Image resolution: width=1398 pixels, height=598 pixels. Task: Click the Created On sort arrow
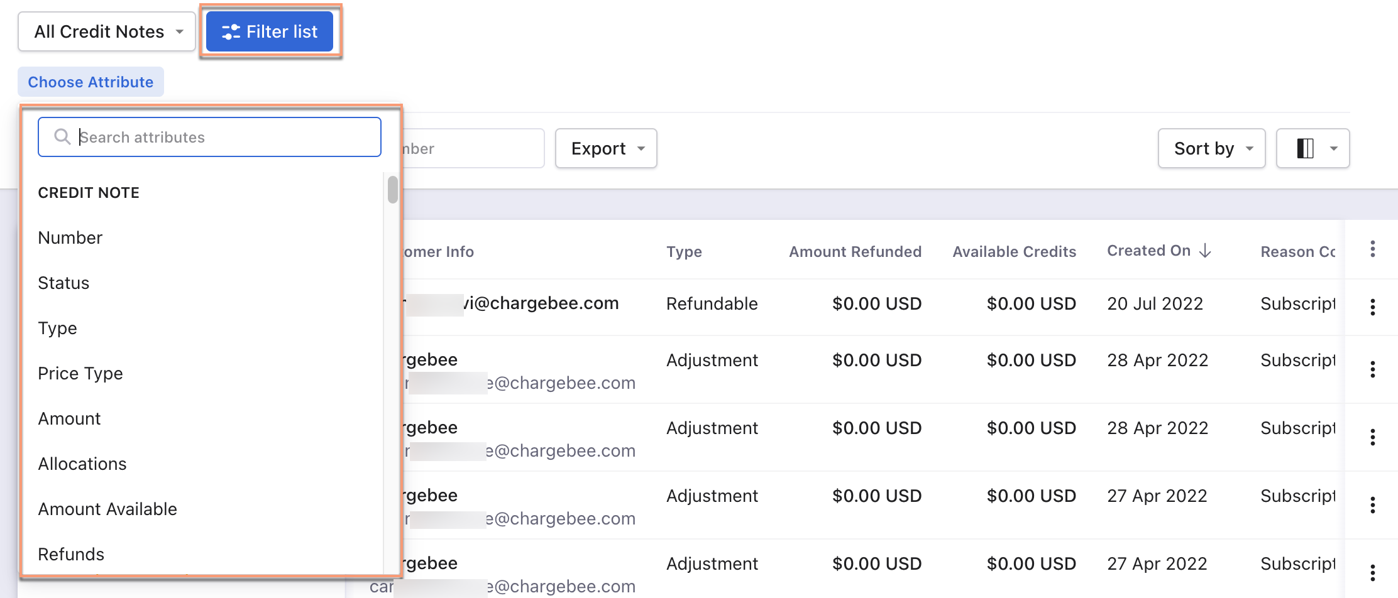pyautogui.click(x=1205, y=251)
